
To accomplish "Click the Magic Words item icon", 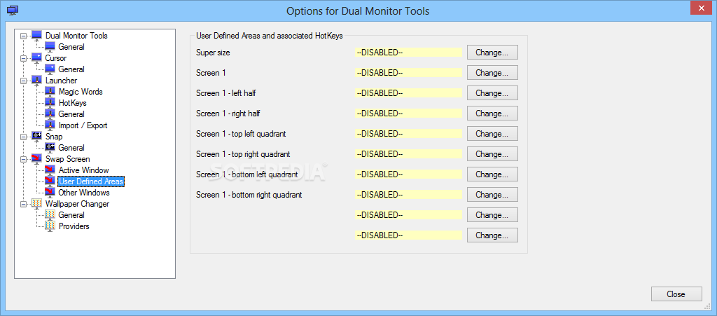I will tap(50, 92).
